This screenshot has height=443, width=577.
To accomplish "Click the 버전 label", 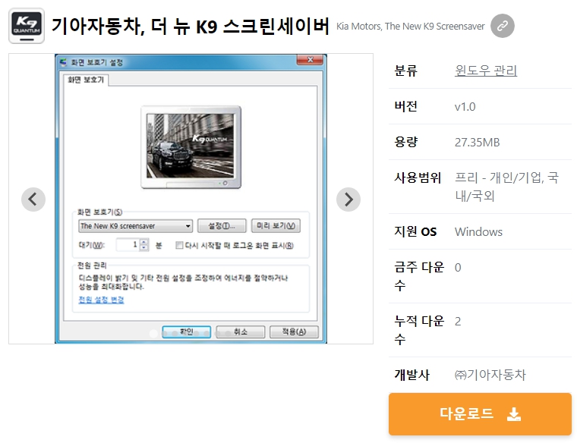I will pos(405,106).
